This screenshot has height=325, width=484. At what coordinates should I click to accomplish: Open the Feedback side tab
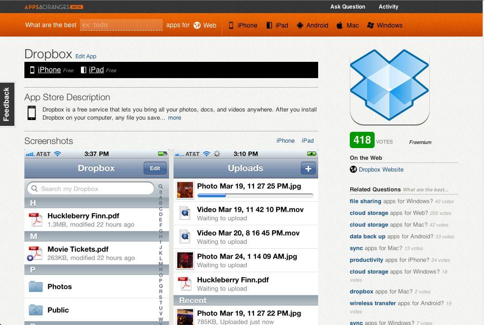(7, 104)
